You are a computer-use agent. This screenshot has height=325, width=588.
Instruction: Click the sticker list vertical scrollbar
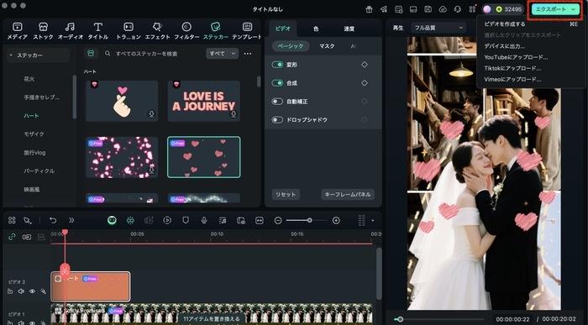click(x=259, y=81)
